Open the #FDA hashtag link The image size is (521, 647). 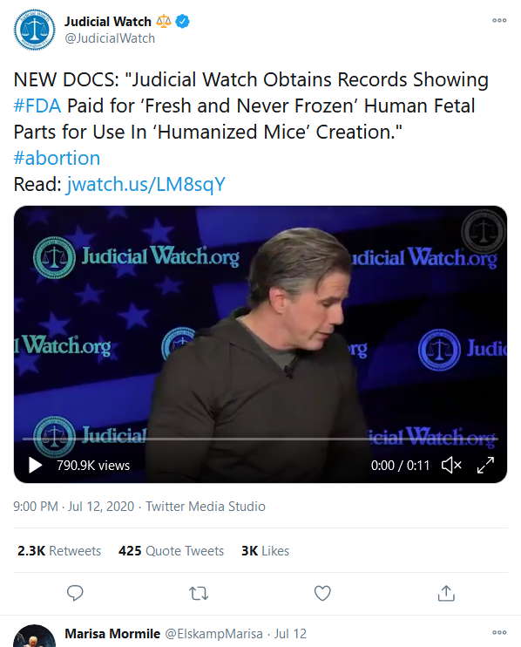click(x=37, y=106)
